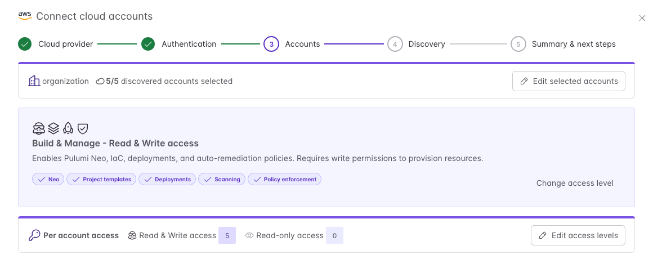Click the Read & Write count badge 5
This screenshot has width=653, height=259.
227,236
